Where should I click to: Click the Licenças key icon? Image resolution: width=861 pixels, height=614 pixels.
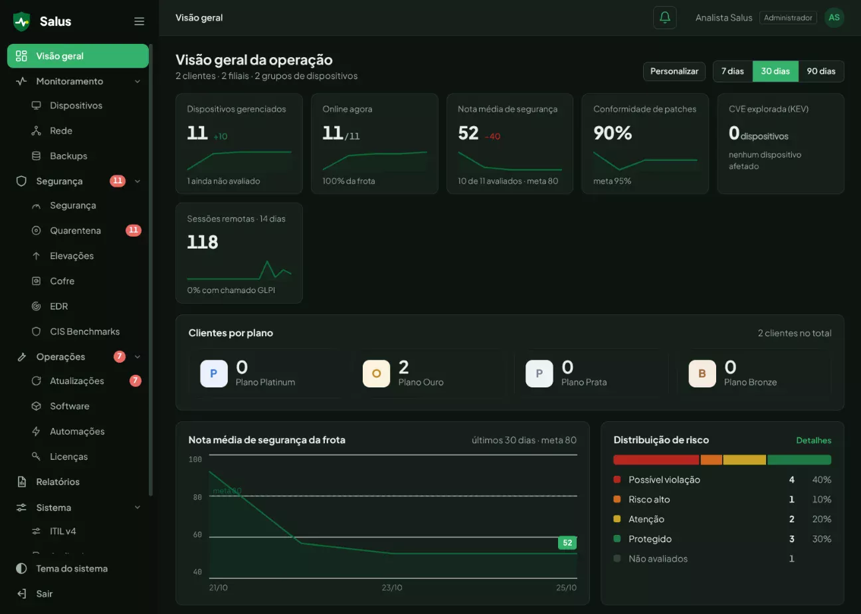coord(37,457)
